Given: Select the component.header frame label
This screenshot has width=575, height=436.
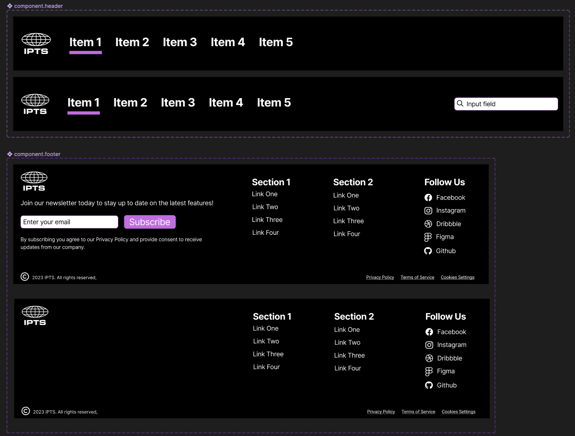Looking at the screenshot, I should pyautogui.click(x=38, y=6).
